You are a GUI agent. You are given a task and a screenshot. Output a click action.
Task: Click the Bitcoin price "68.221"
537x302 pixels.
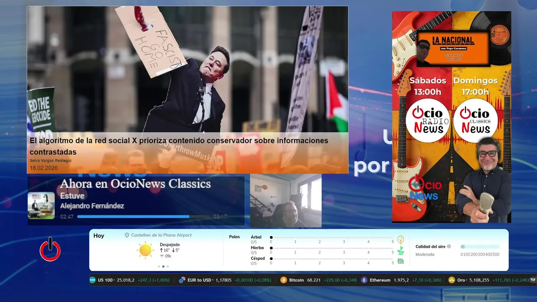click(x=314, y=280)
